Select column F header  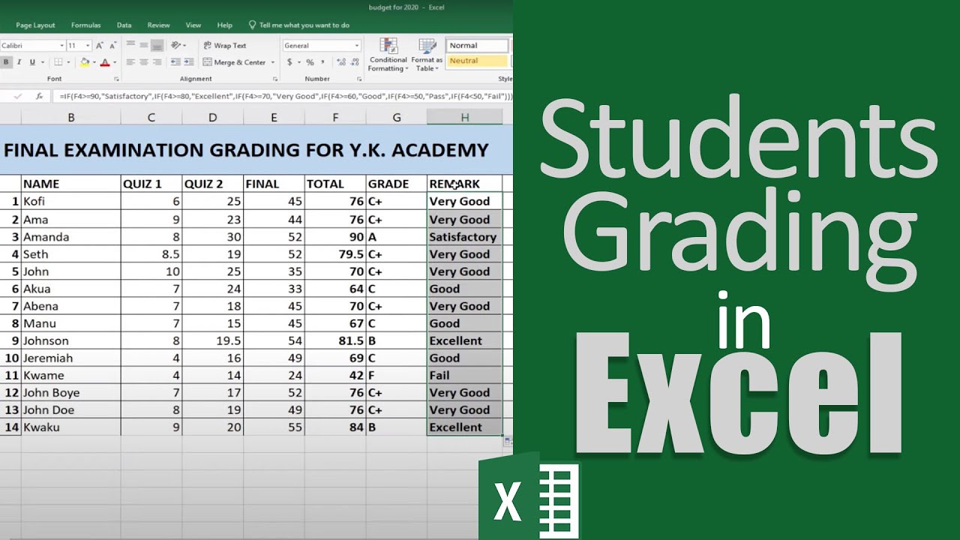click(335, 117)
